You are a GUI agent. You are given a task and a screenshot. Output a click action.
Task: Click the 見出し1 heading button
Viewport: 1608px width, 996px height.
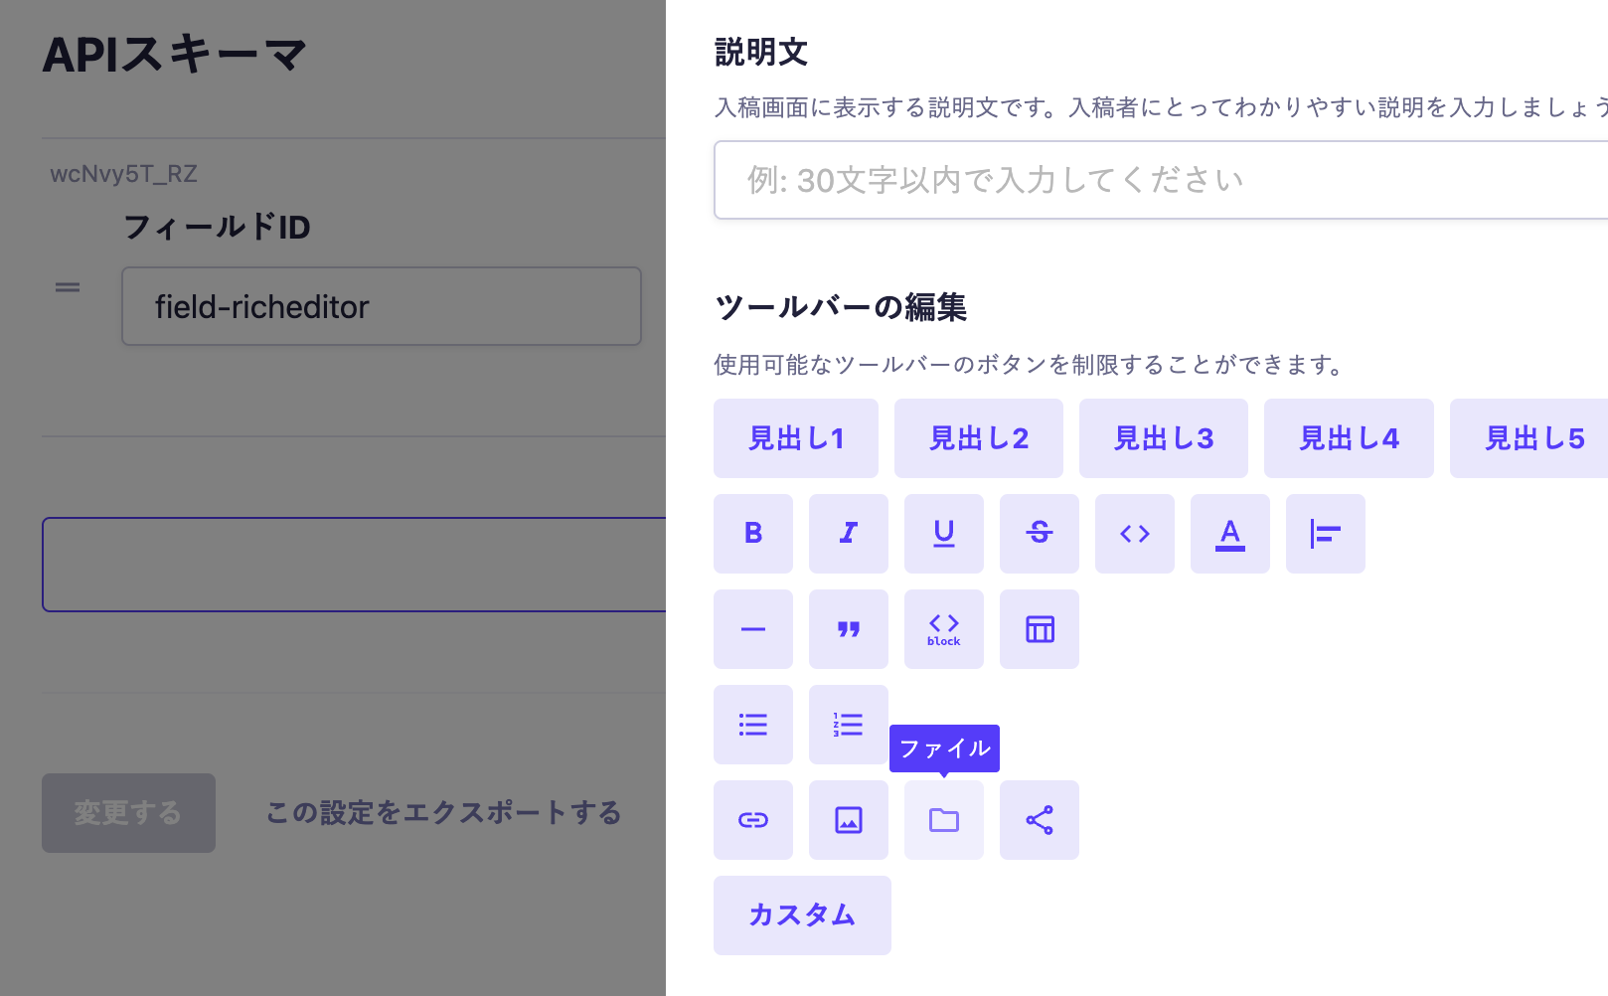click(795, 438)
